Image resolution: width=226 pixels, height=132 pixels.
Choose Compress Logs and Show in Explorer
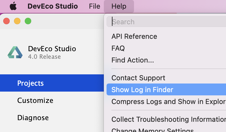point(166,102)
